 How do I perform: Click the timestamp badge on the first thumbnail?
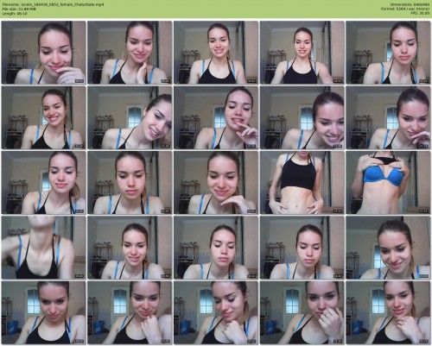[x=79, y=81]
